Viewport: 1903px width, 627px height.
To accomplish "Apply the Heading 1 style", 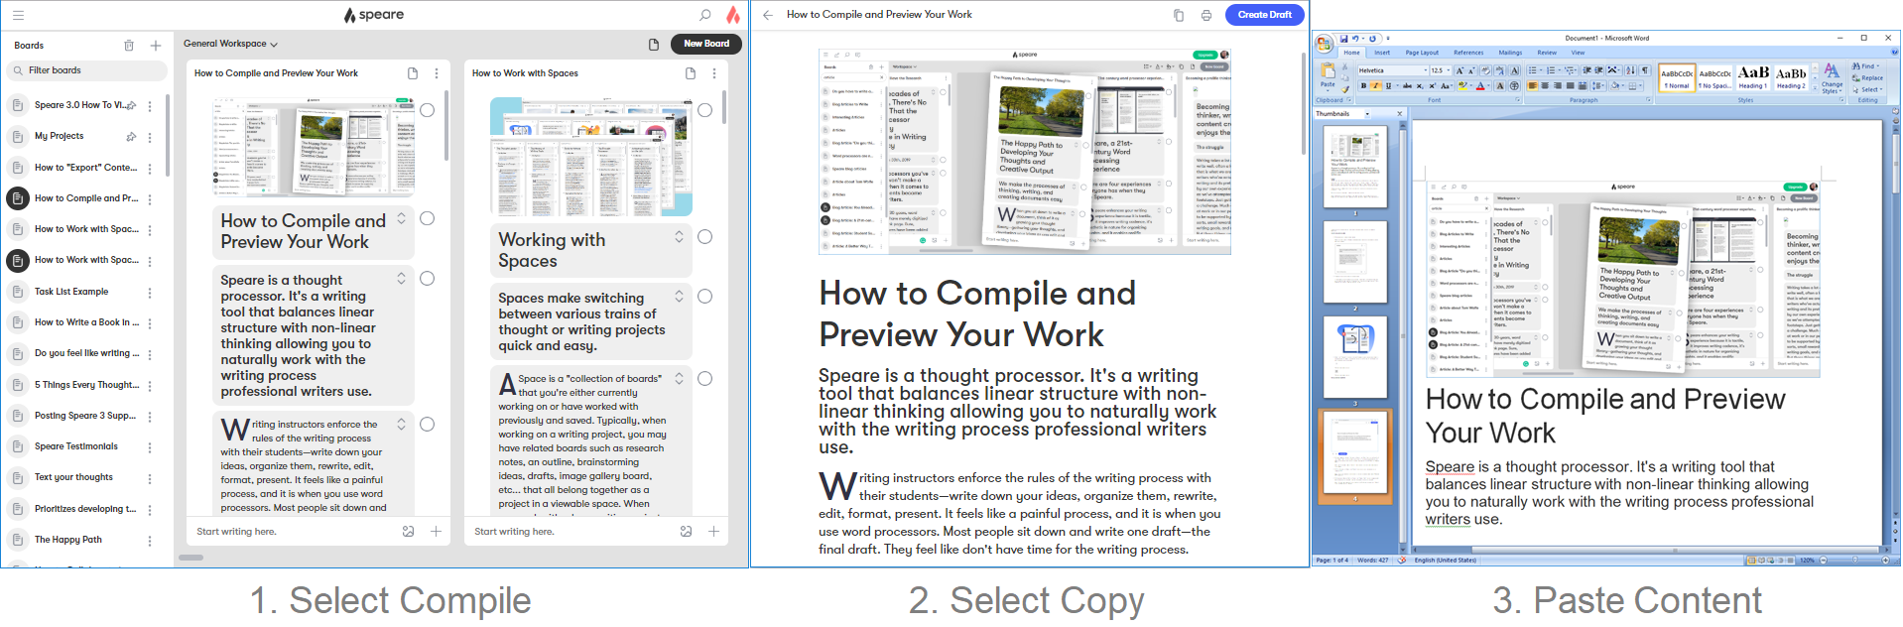I will (1753, 77).
